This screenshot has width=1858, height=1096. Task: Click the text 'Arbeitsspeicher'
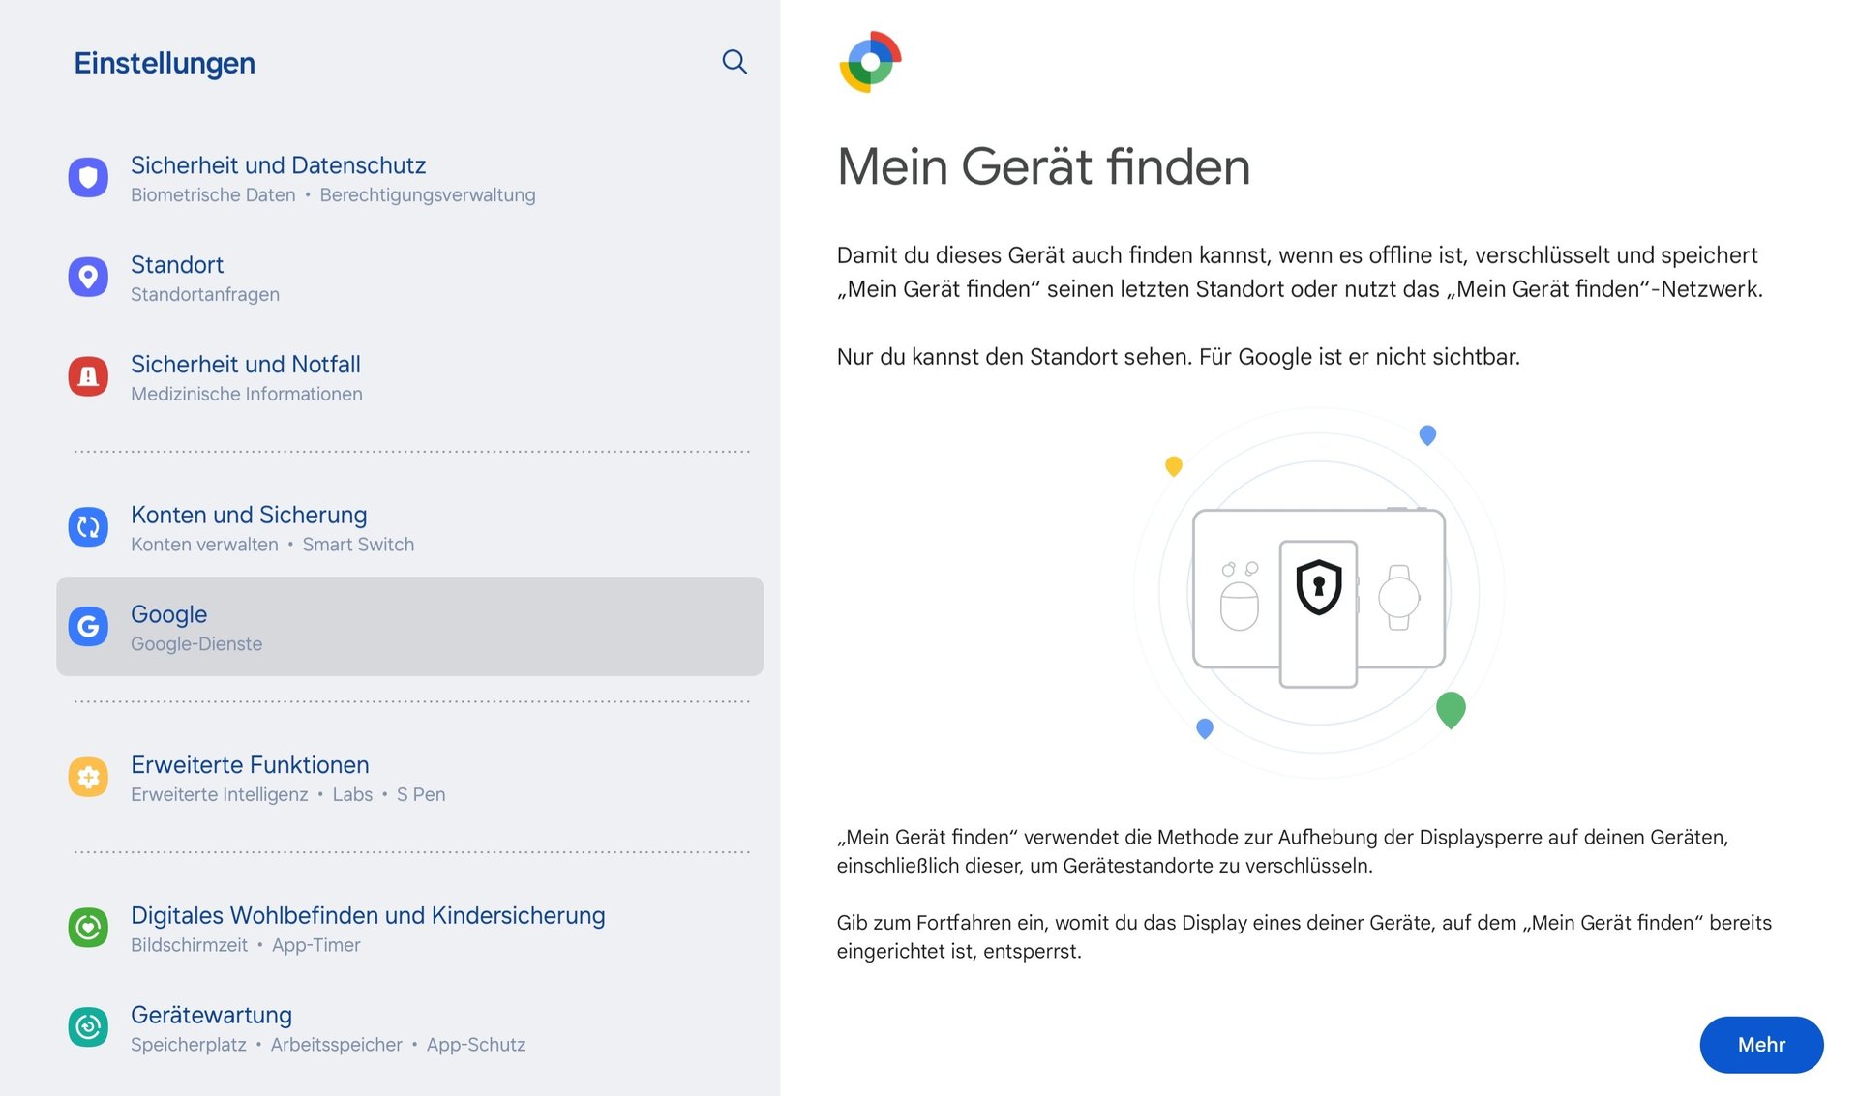pyautogui.click(x=336, y=1045)
